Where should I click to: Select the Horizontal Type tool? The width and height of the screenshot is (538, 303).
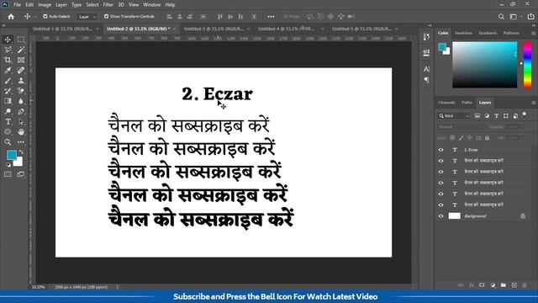(8, 121)
